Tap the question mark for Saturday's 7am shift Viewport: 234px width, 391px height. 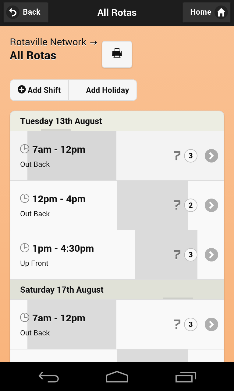pyautogui.click(x=177, y=324)
